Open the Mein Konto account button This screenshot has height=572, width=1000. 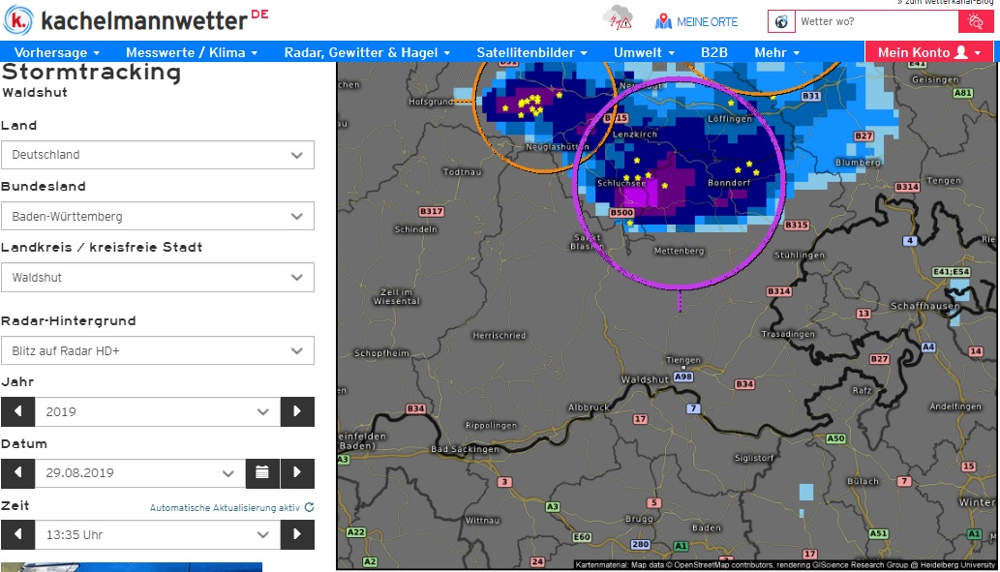[x=928, y=52]
